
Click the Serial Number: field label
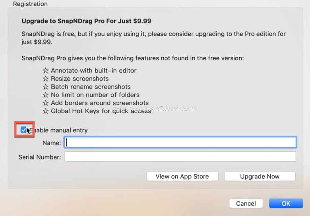40,157
